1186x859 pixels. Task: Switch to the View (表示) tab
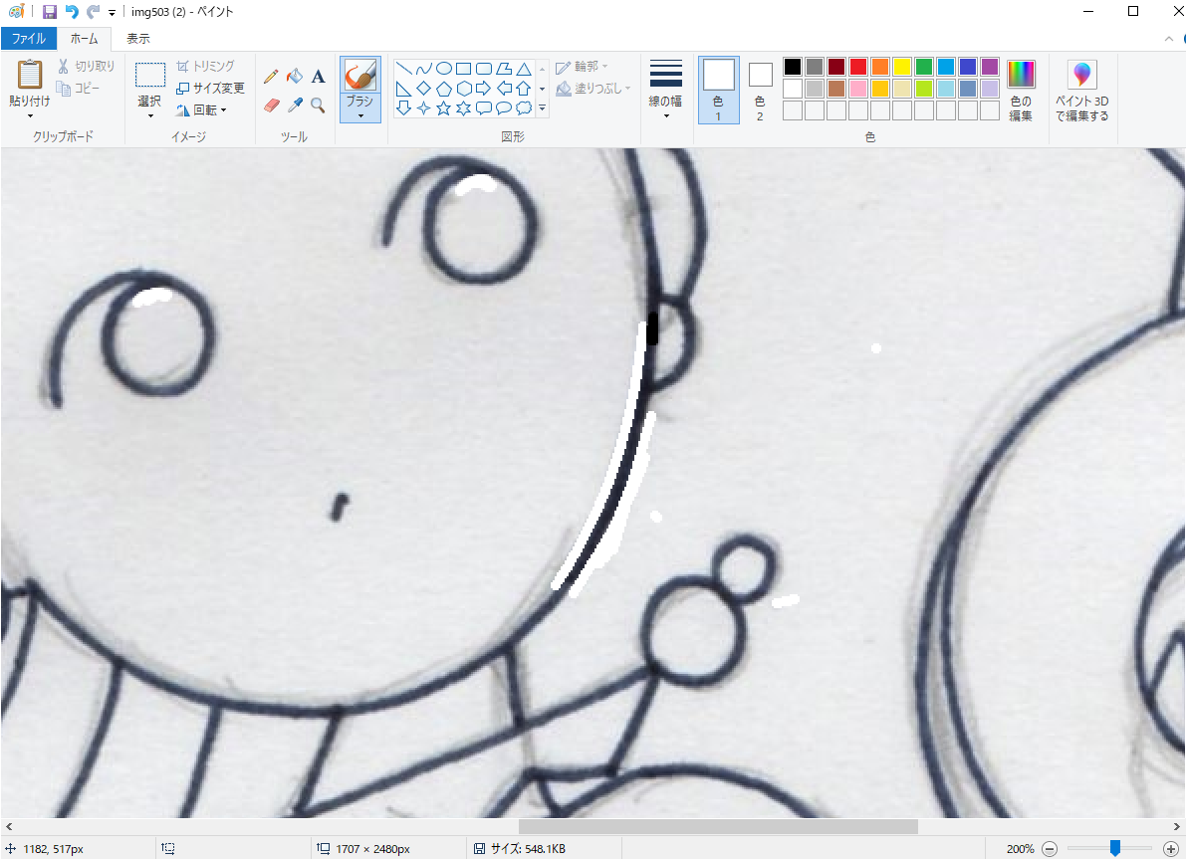pos(137,38)
